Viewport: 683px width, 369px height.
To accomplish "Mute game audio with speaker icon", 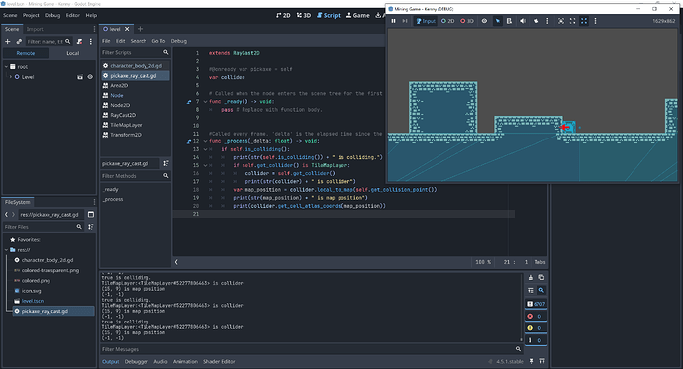I will point(523,21).
